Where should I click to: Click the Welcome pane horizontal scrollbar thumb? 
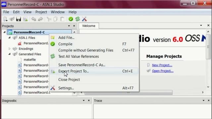(x=128, y=93)
